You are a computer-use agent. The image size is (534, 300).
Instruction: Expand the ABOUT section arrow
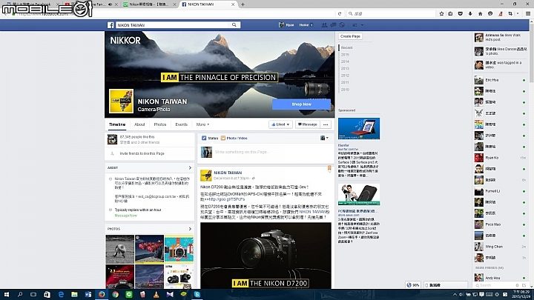coord(190,167)
